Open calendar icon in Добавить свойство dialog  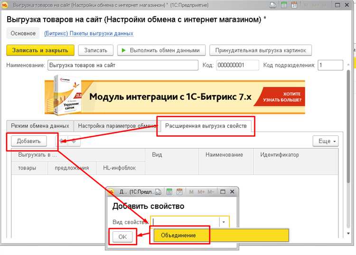(x=179, y=192)
